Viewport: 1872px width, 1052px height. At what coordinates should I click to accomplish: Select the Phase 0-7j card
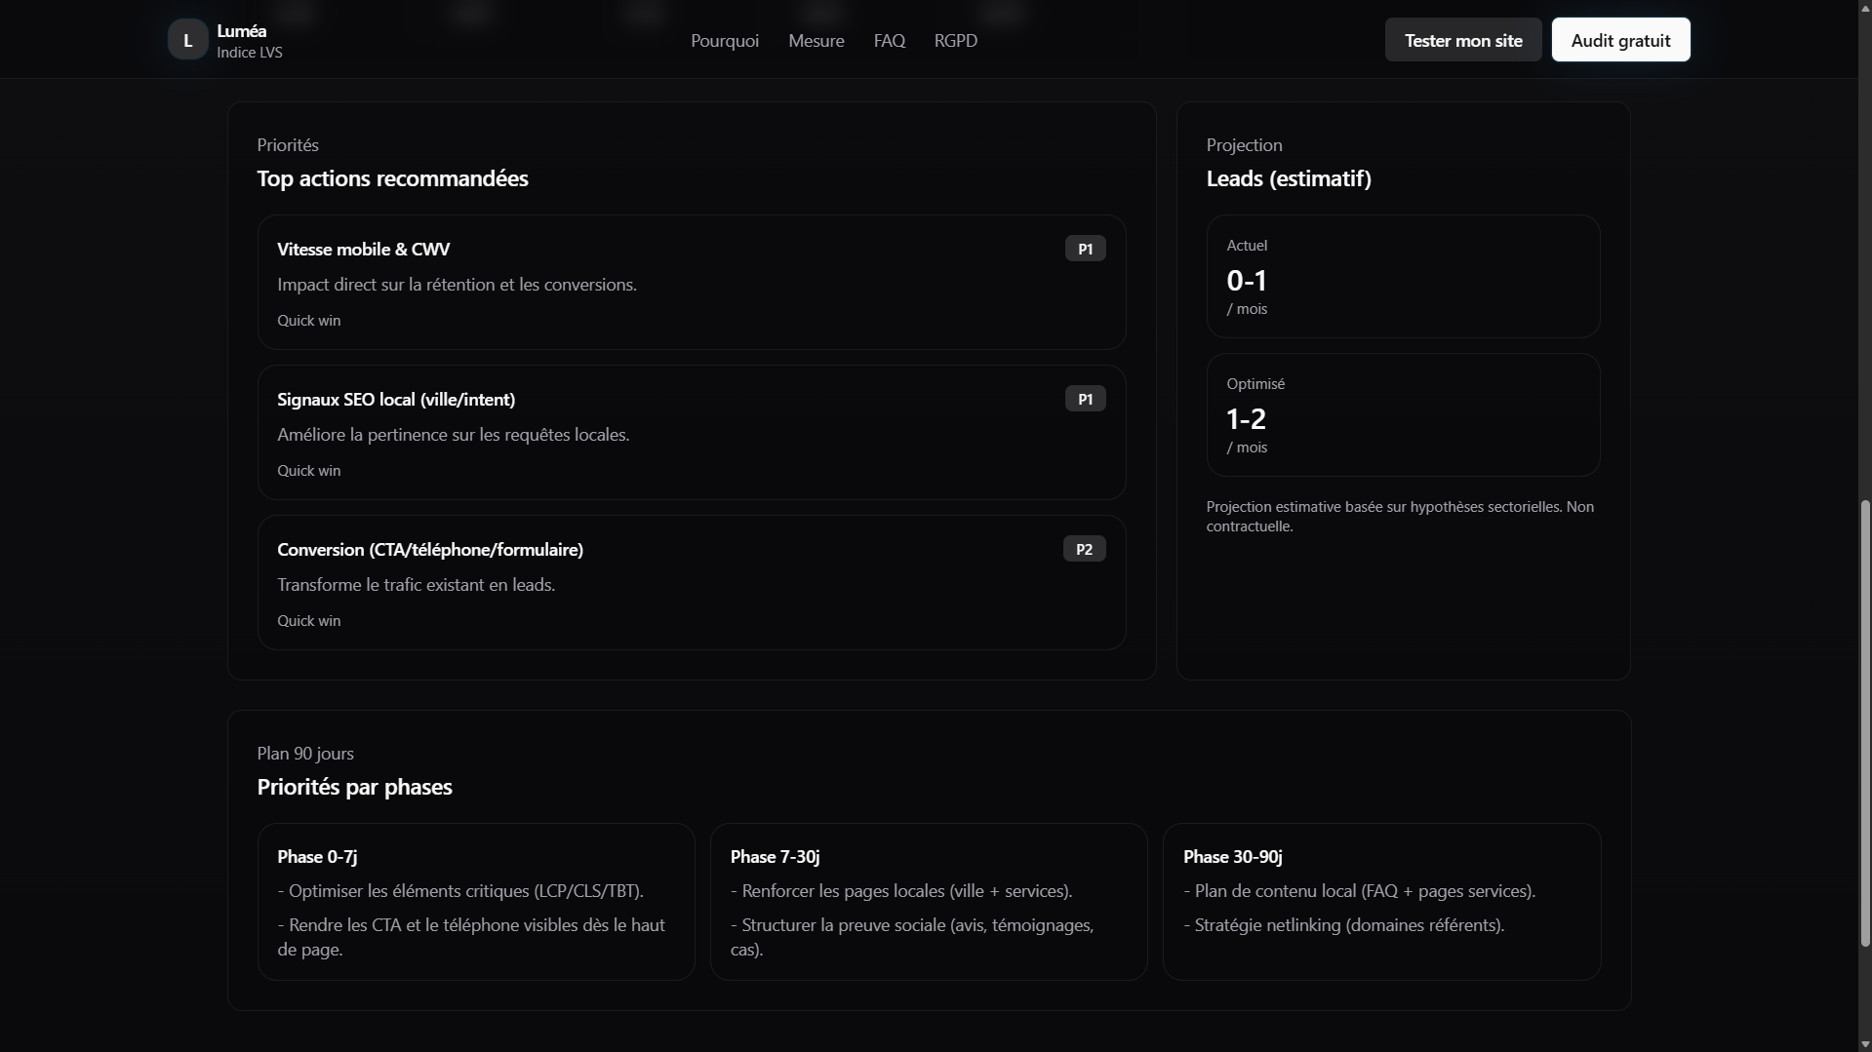[475, 902]
